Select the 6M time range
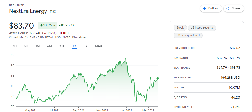This screenshot has height=112, width=252. (49, 46)
